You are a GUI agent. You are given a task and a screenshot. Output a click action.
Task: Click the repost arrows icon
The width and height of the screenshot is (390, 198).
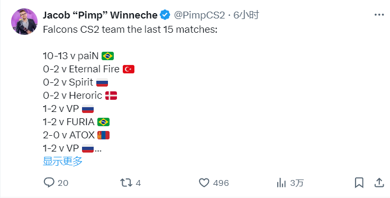126,183
